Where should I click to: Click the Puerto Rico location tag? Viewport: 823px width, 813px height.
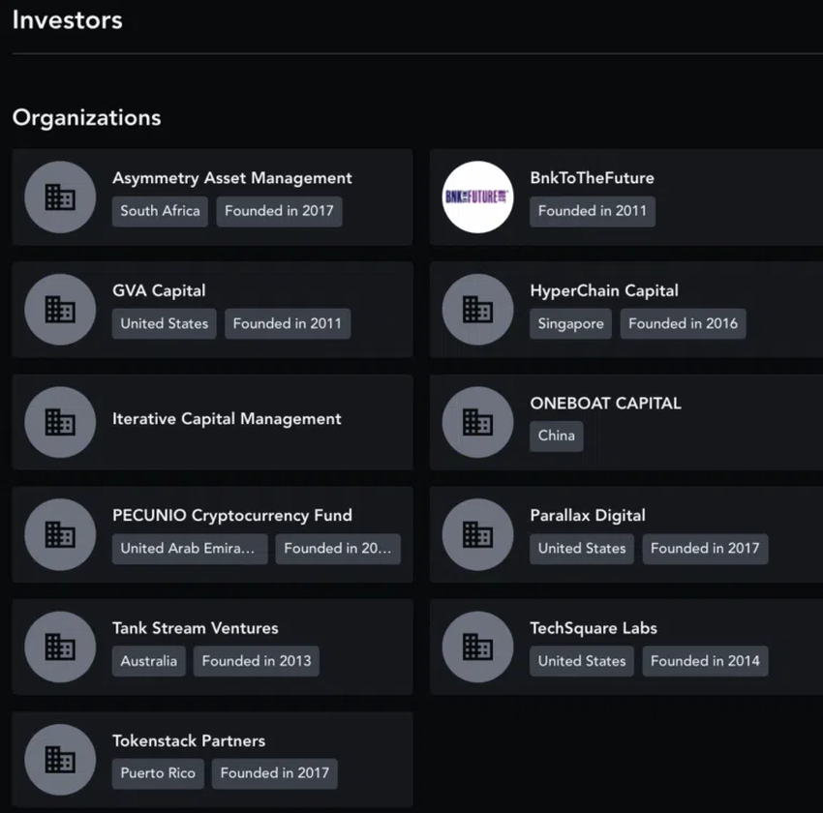[157, 773]
